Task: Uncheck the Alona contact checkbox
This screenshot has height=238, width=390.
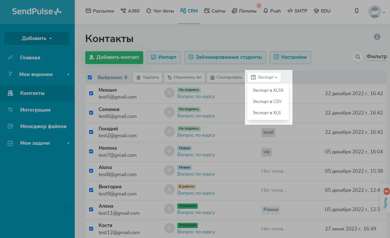Action: point(91,171)
